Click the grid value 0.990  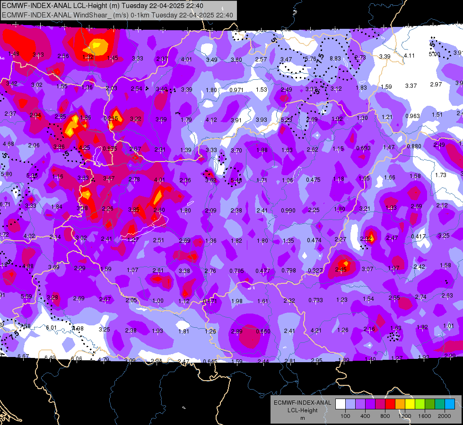coord(288,210)
